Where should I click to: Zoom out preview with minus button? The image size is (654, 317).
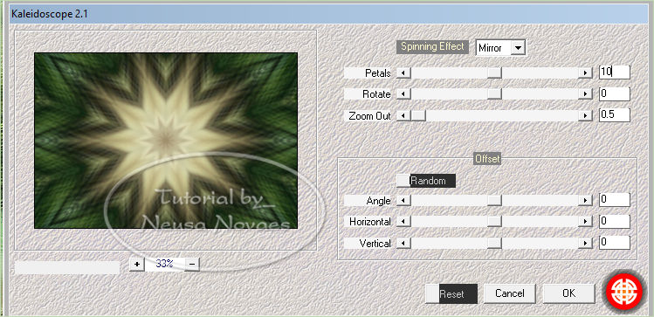[x=192, y=264]
